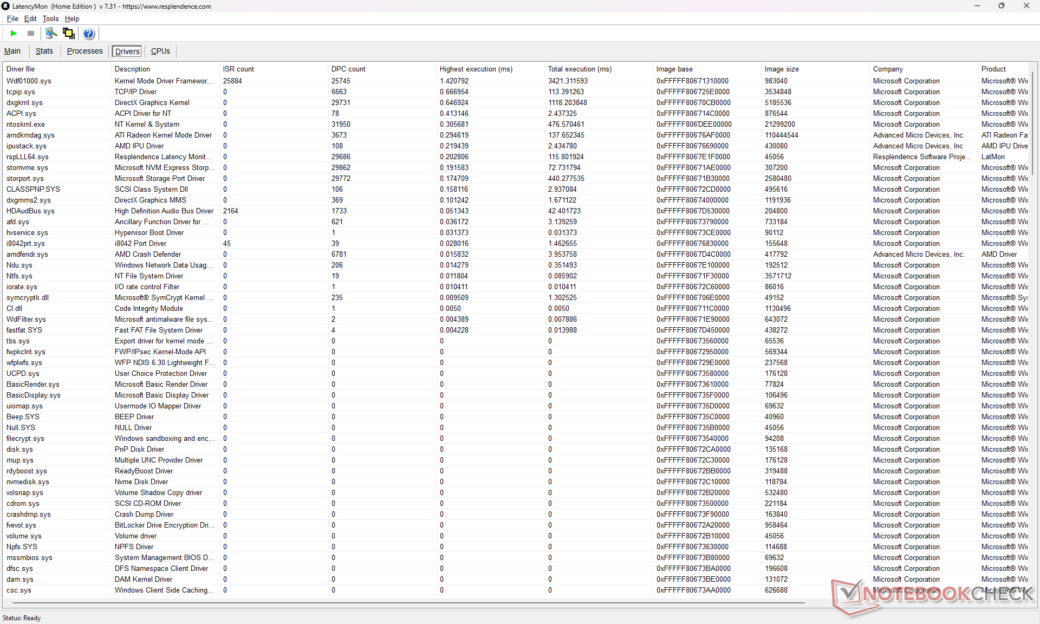The height and width of the screenshot is (624, 1040).
Task: Go to the Stats tab
Action: click(44, 51)
